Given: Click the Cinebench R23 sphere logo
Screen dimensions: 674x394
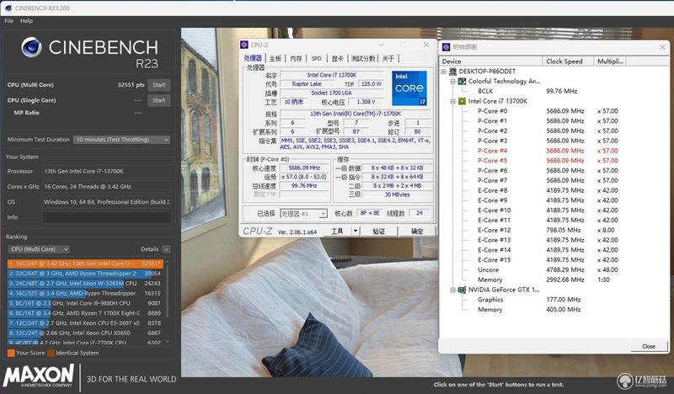Looking at the screenshot, I should (32, 48).
